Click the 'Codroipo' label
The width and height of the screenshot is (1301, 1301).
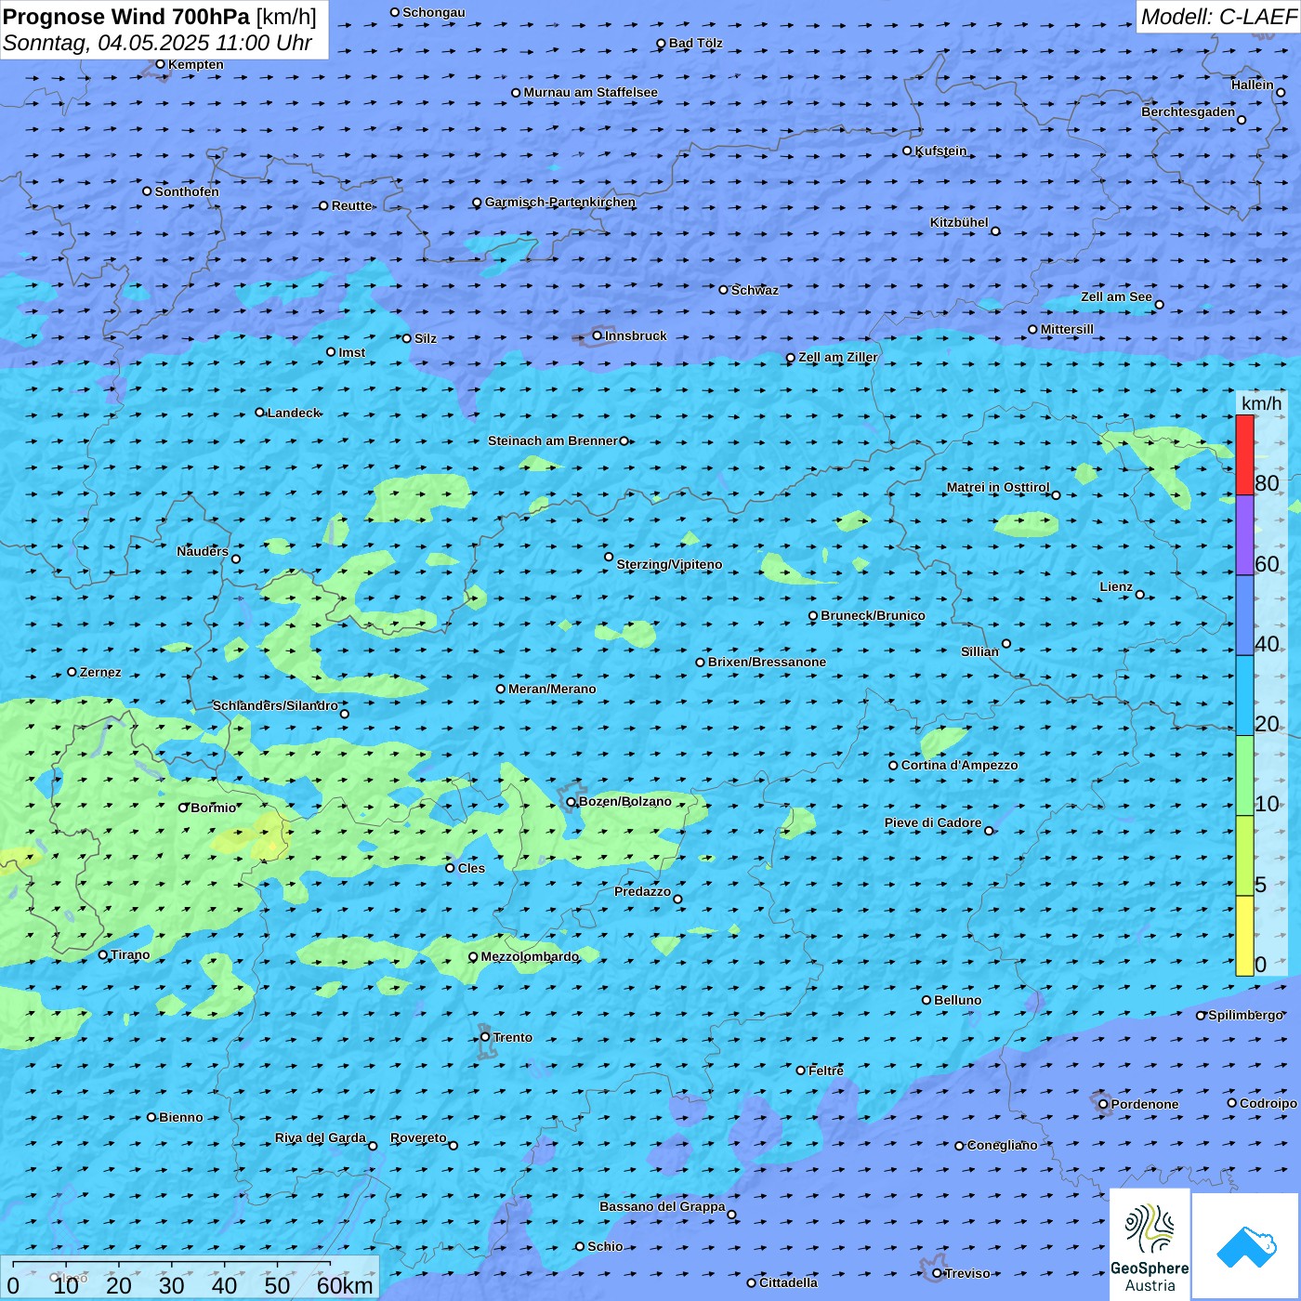(1268, 1103)
